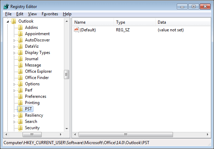The image size is (214, 149).
Task: Click the values pane right scroll arrow
Action: click(x=208, y=134)
